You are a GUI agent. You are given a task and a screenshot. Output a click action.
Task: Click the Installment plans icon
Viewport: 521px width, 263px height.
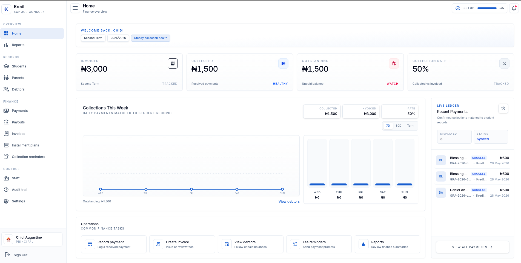[6, 145]
